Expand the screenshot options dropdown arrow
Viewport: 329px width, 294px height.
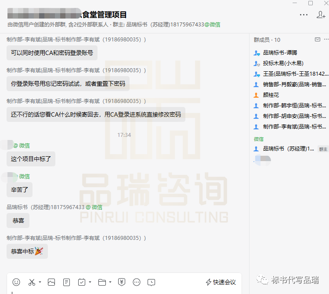(40, 282)
